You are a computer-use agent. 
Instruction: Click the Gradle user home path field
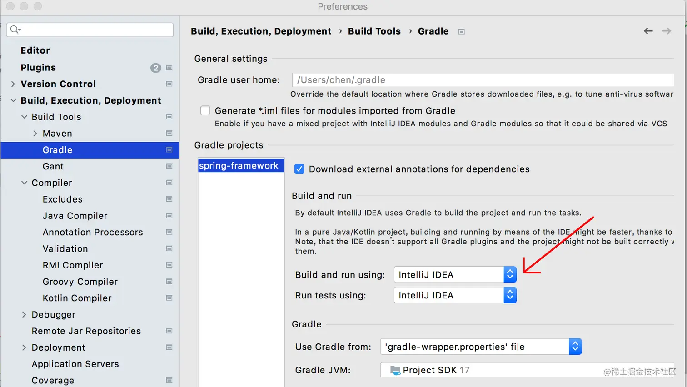pyautogui.click(x=482, y=80)
